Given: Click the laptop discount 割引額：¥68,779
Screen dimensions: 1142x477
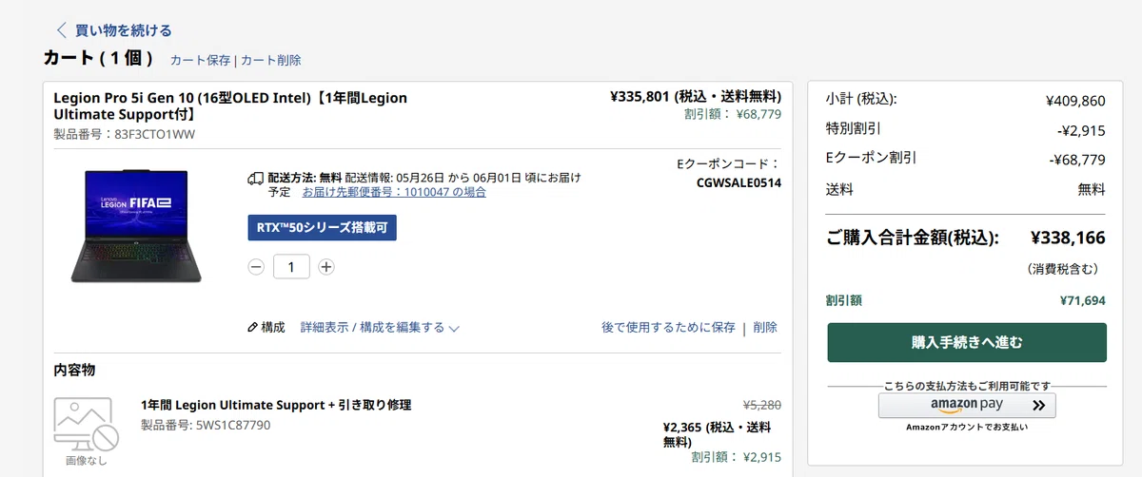Looking at the screenshot, I should [733, 114].
